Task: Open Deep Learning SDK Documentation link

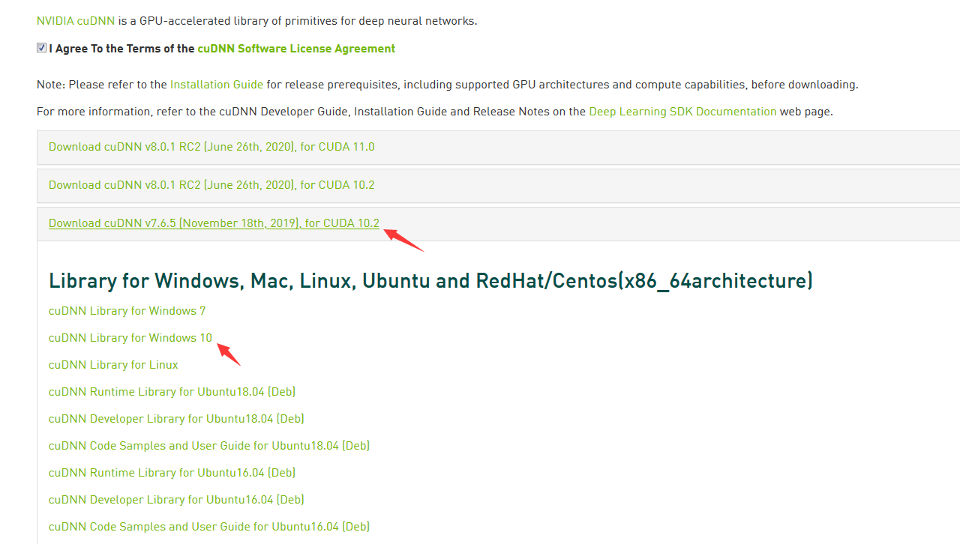Action: click(682, 112)
